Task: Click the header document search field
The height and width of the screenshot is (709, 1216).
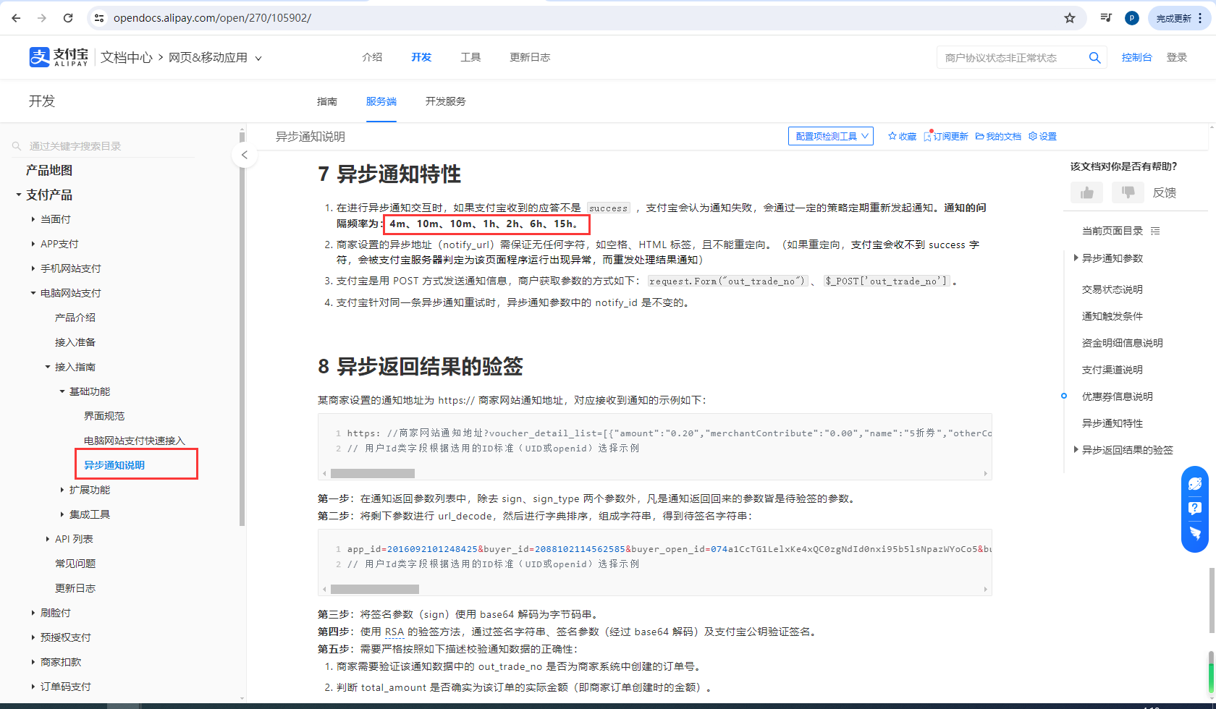Action: (1010, 58)
